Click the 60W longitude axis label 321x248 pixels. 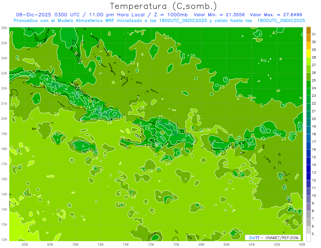pos(302,244)
